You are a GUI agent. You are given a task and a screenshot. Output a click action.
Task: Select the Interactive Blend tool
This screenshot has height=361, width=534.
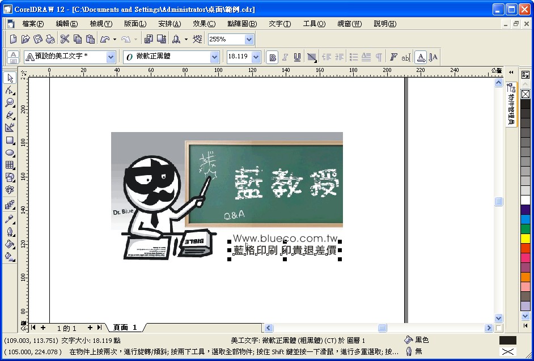[x=10, y=205]
